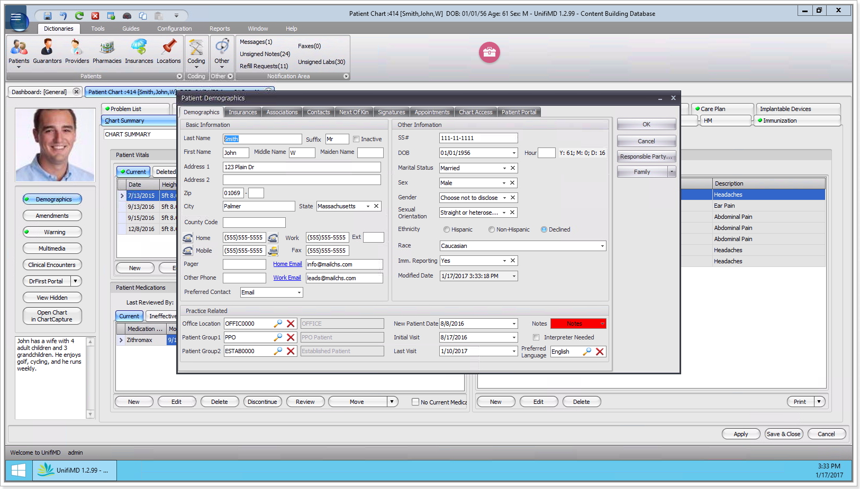Clear Office Location with red X
860x489 pixels.
coord(291,324)
